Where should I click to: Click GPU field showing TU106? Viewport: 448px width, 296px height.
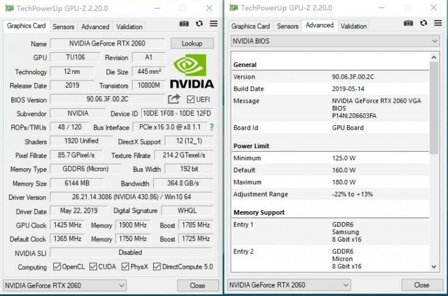(75, 57)
